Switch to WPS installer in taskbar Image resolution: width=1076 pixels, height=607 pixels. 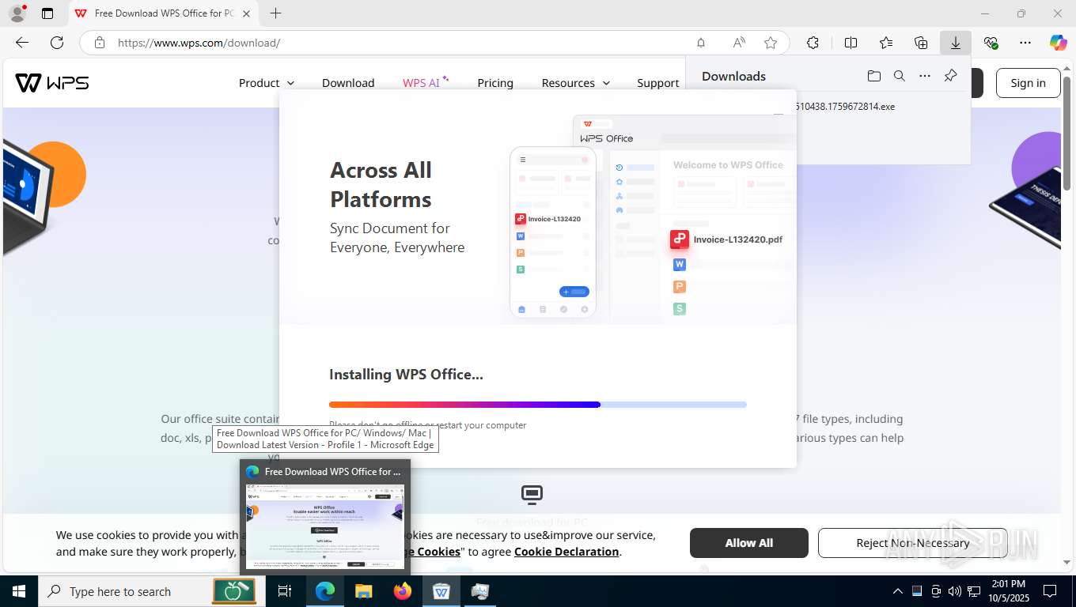[441, 591]
